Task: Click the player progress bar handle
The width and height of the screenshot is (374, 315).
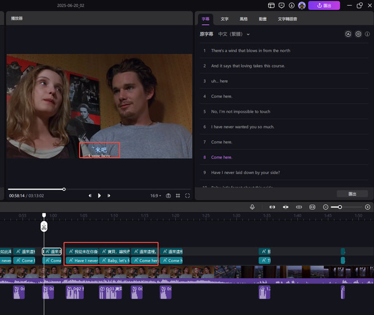Action: pos(64,189)
